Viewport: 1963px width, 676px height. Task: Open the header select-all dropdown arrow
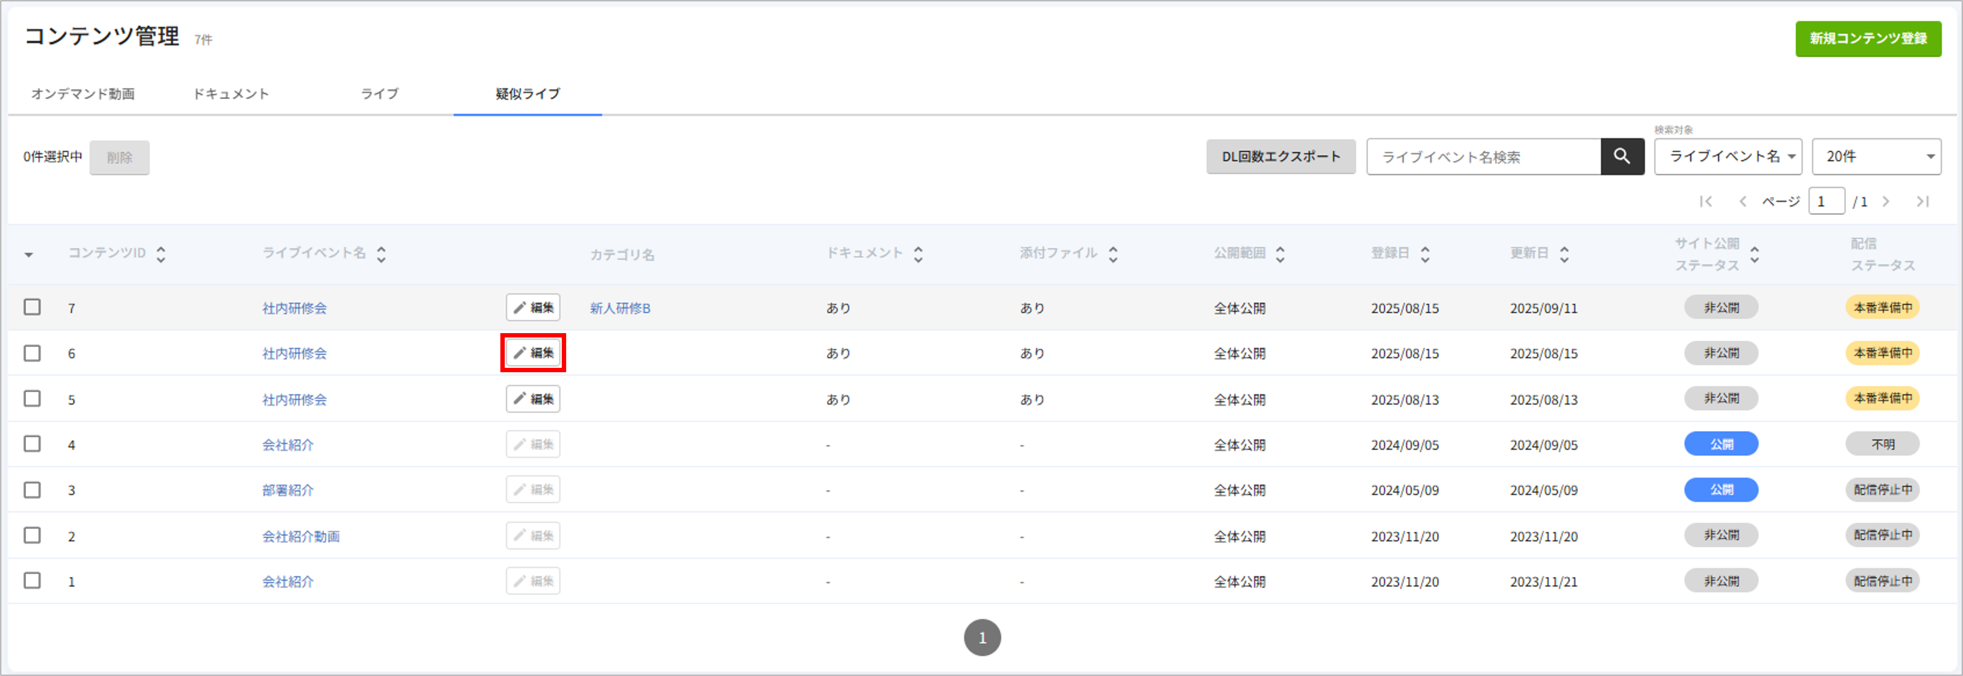click(x=29, y=255)
